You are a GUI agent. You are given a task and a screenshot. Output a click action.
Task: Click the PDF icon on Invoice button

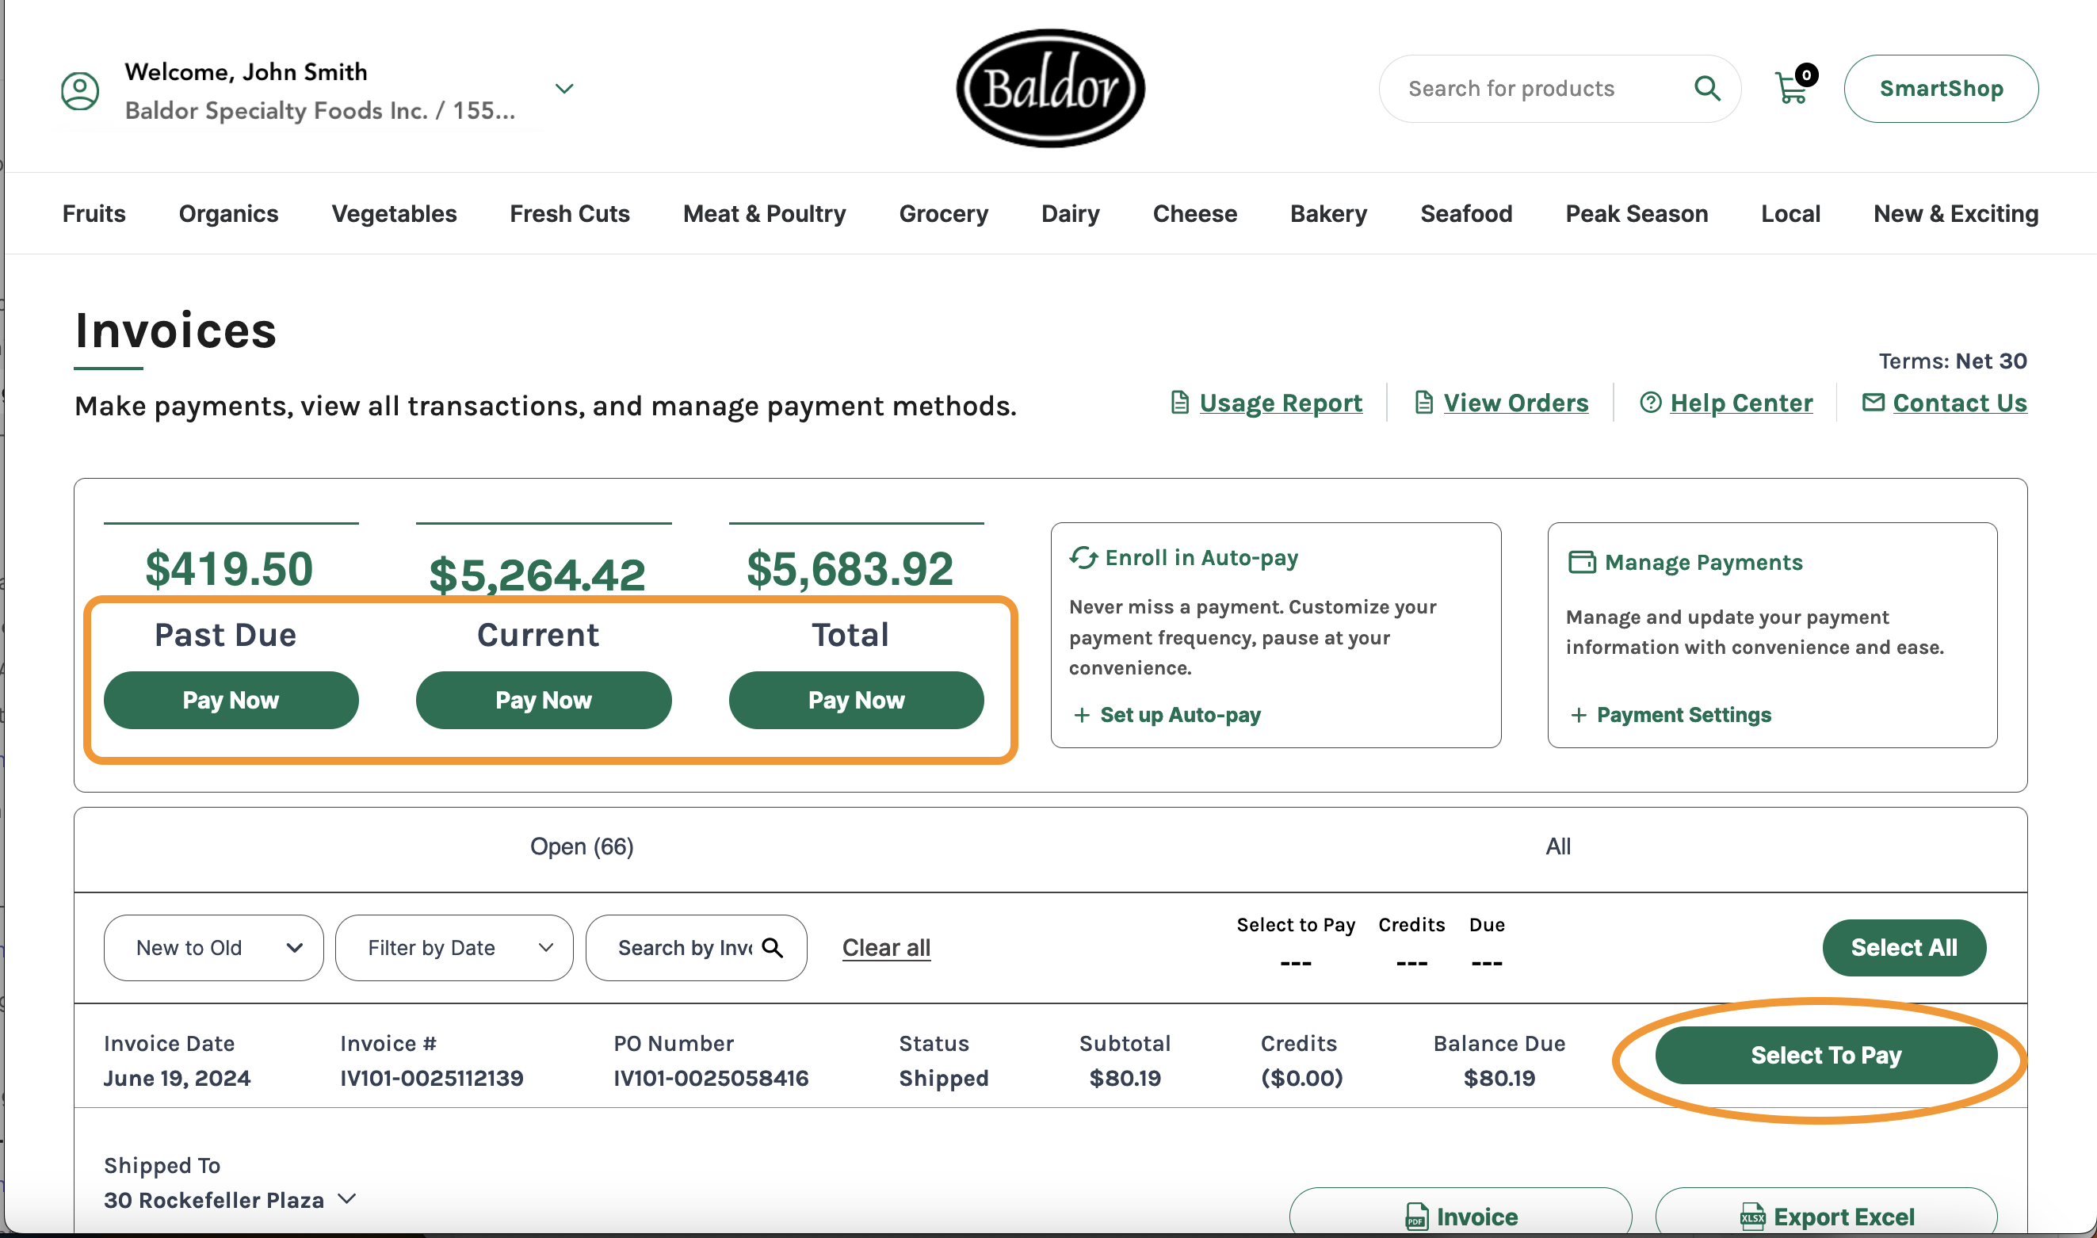tap(1416, 1217)
